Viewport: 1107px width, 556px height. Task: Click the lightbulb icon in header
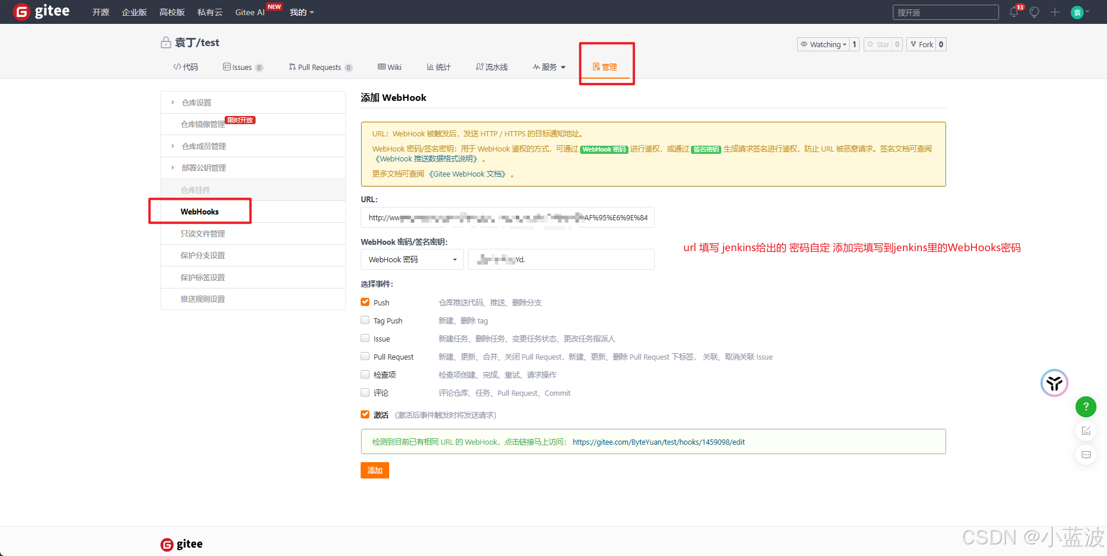(x=1035, y=12)
